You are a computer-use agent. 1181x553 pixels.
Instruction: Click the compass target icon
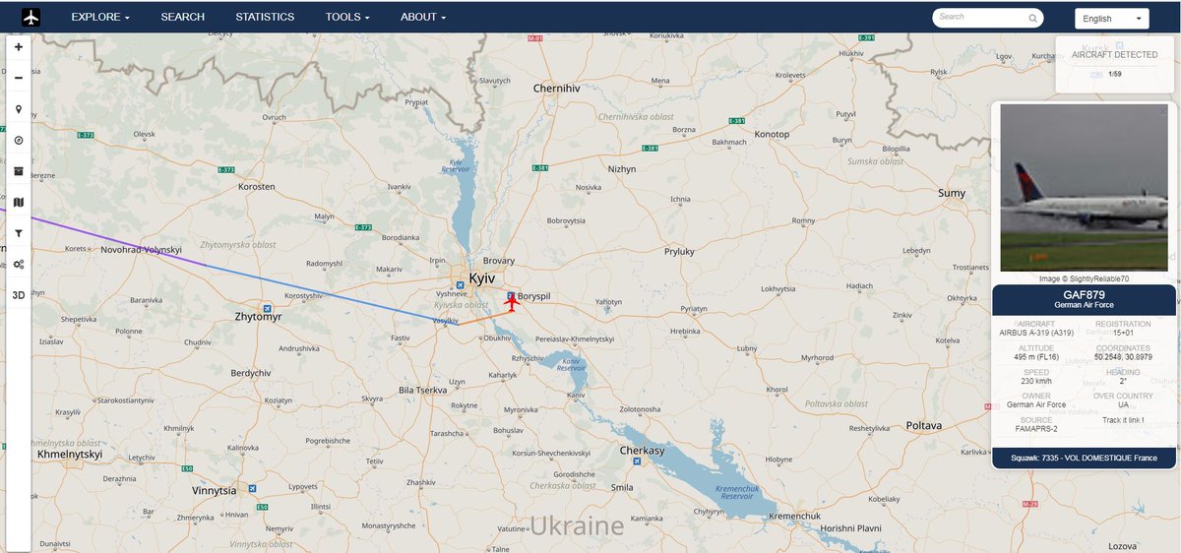click(x=19, y=140)
